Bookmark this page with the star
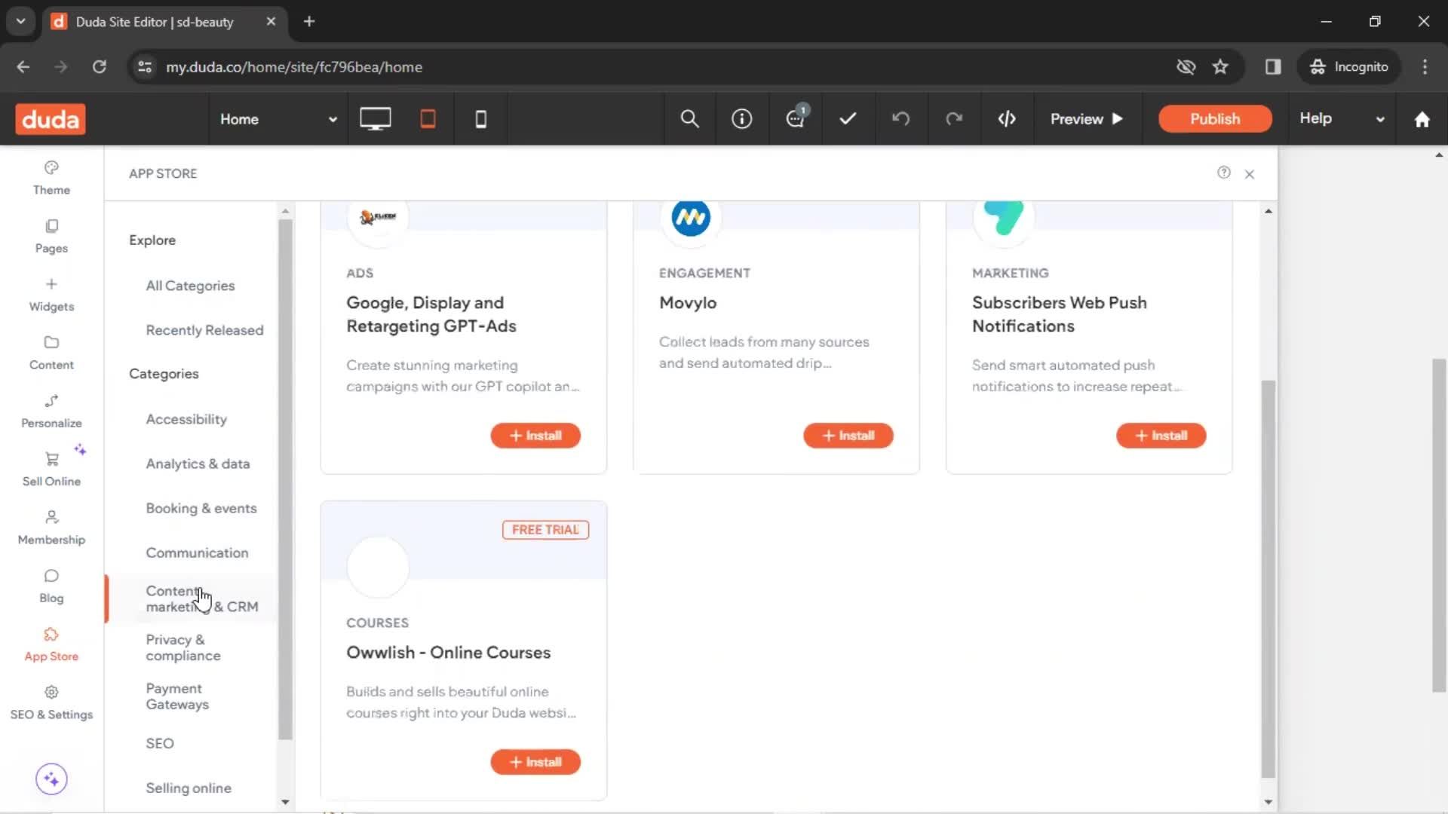The height and width of the screenshot is (814, 1448). click(1220, 67)
